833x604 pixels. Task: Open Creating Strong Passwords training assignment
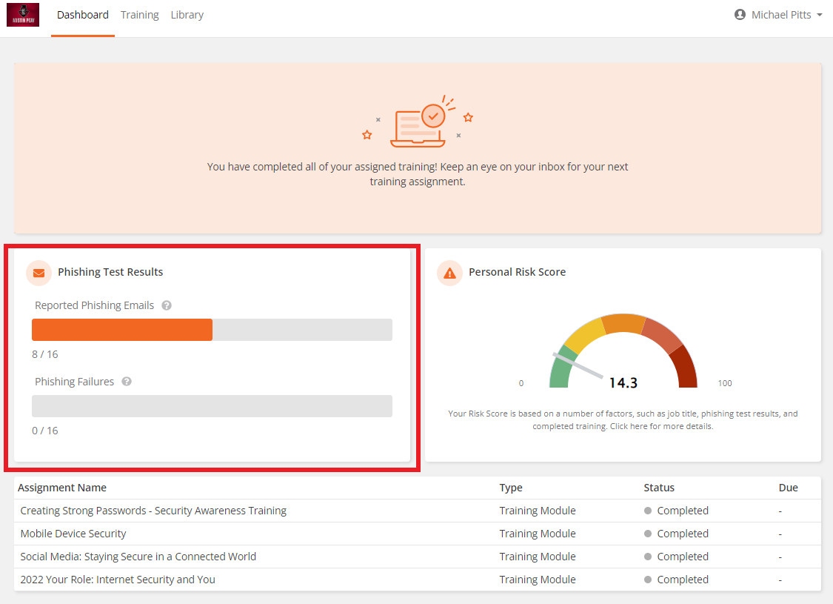point(153,511)
